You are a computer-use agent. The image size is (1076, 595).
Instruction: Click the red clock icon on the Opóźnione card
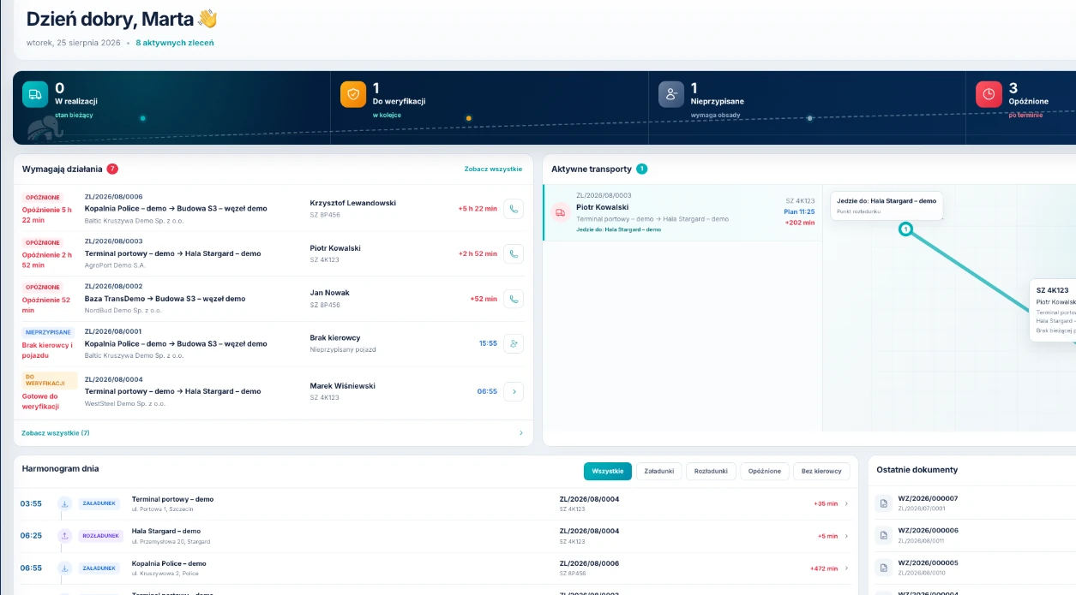click(989, 94)
